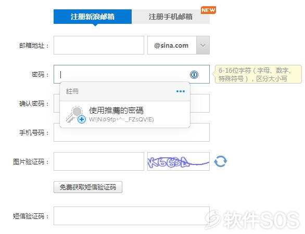Screen dimensions: 305x234
Task: Click the 确认密码 label
Action: tap(34, 104)
